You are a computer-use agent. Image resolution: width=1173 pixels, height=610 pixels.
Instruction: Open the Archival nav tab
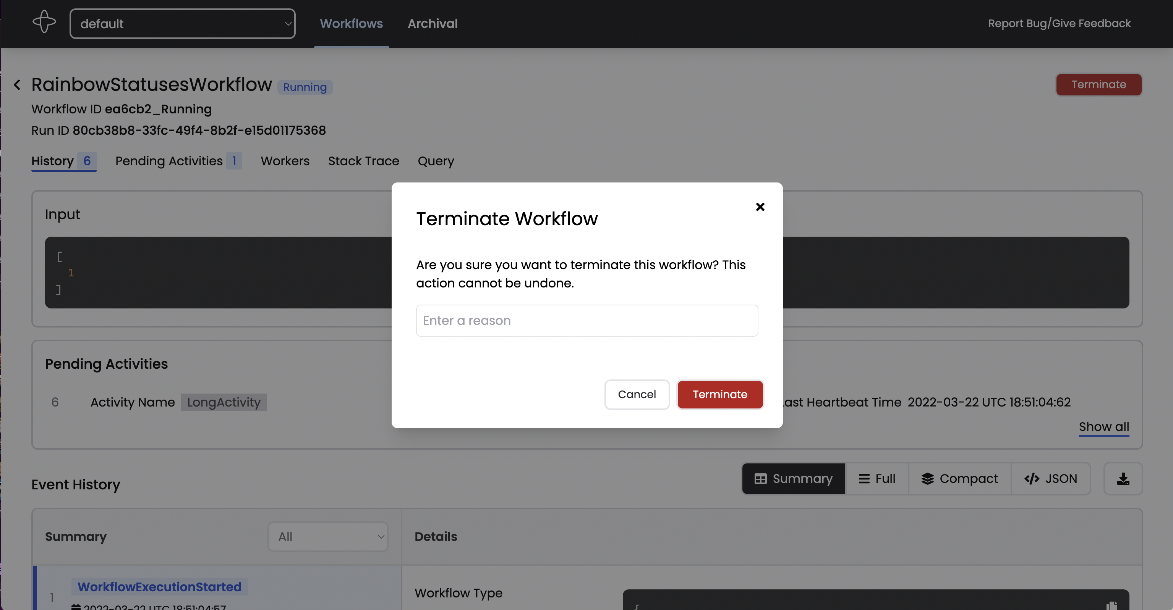click(x=433, y=24)
